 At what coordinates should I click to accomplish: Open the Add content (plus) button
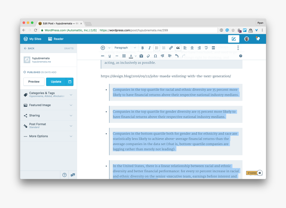click(103, 48)
